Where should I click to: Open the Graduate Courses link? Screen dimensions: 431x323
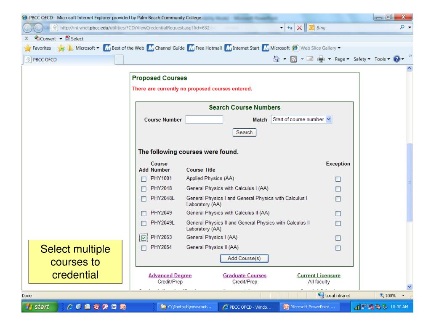(245, 275)
